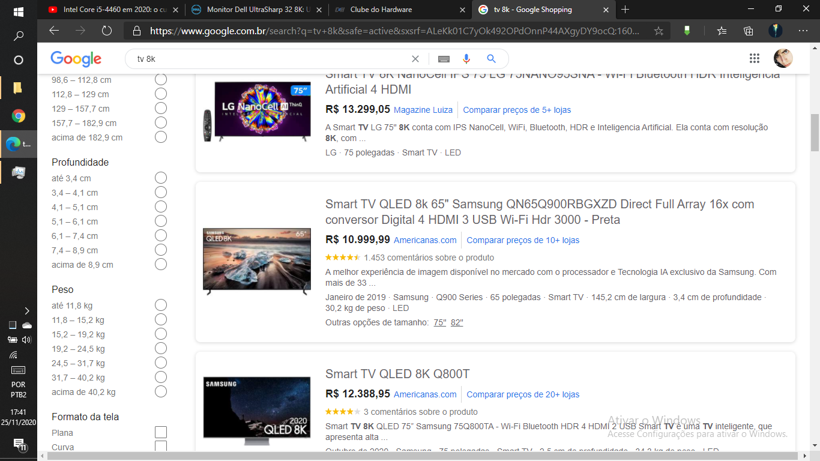Open Smart TV QLED 8K Q800T title
Viewport: 820px width, 461px height.
point(397,374)
